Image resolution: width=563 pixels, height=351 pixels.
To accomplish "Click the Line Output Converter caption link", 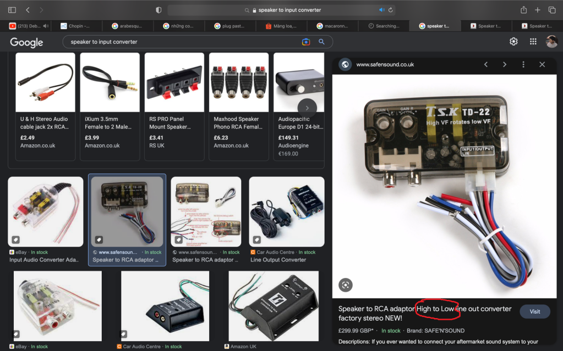I will 278,260.
